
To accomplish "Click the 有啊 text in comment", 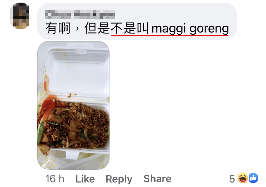I will pos(58,28).
